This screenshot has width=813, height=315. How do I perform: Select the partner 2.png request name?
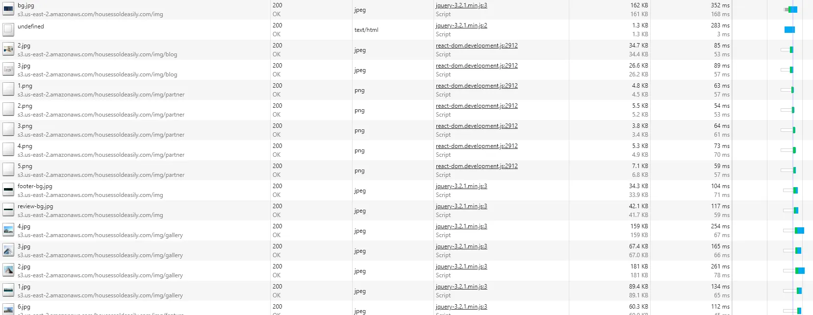pos(25,106)
